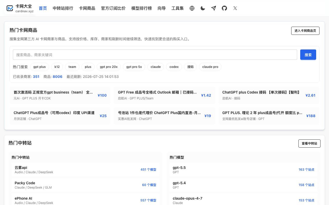Open the 向导 nav item
The image size is (329, 205).
click(x=162, y=8)
